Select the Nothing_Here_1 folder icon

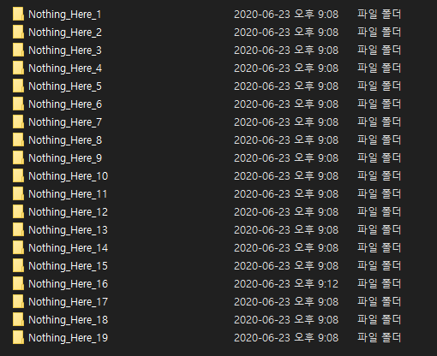(18, 15)
